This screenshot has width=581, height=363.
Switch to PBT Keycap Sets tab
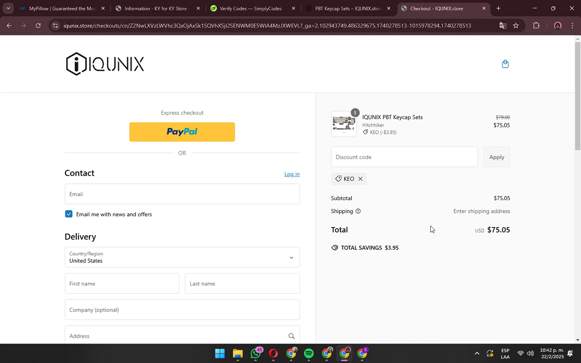pyautogui.click(x=347, y=8)
